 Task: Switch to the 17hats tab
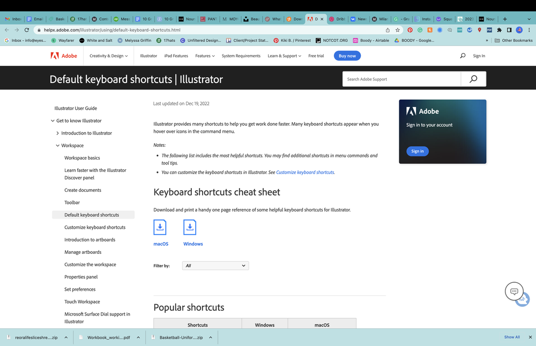click(x=79, y=19)
